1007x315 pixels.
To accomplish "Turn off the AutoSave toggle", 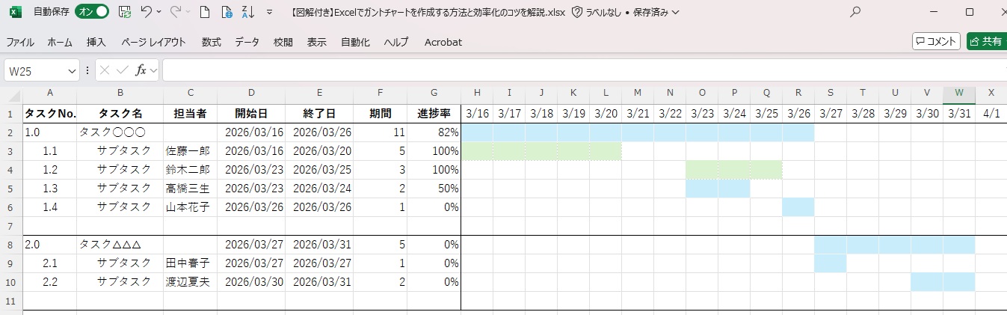I will click(x=92, y=12).
